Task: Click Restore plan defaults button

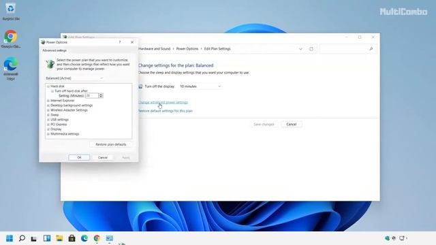Action: pos(110,144)
